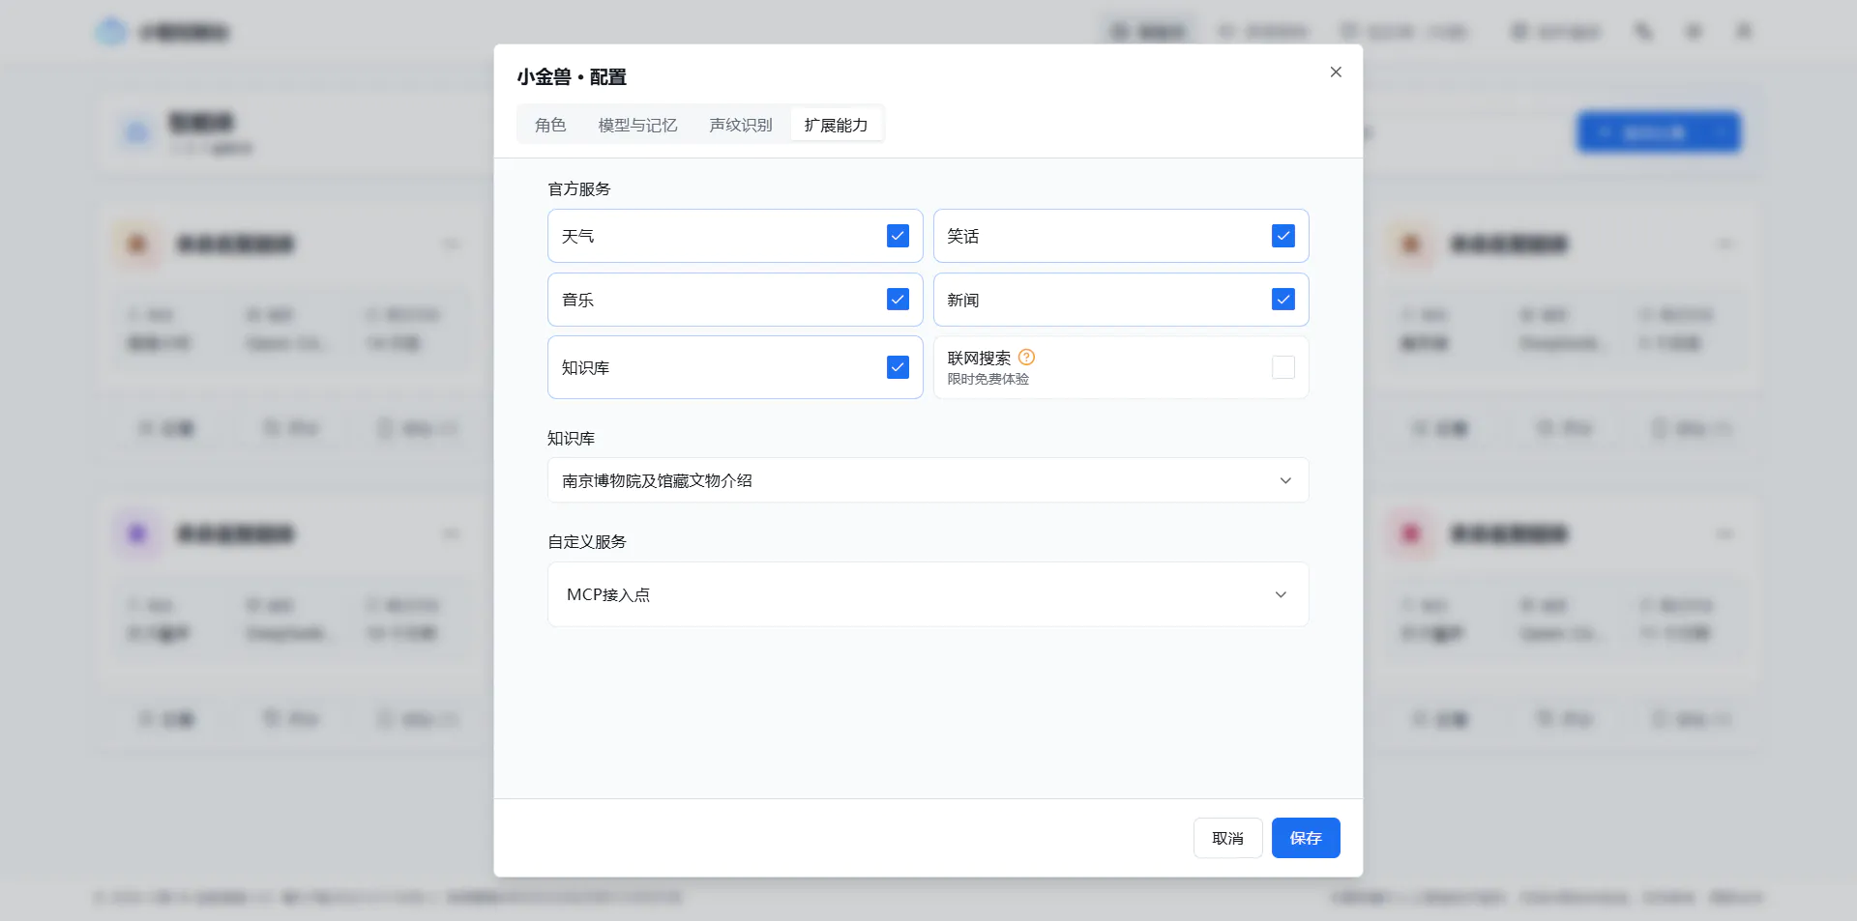Click the 限时免费体验 note
This screenshot has width=1857, height=921.
[987, 379]
